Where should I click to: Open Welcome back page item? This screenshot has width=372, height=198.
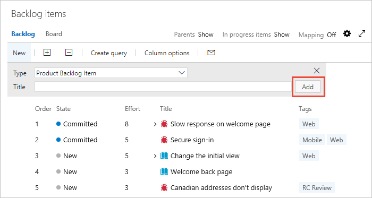(x=201, y=171)
